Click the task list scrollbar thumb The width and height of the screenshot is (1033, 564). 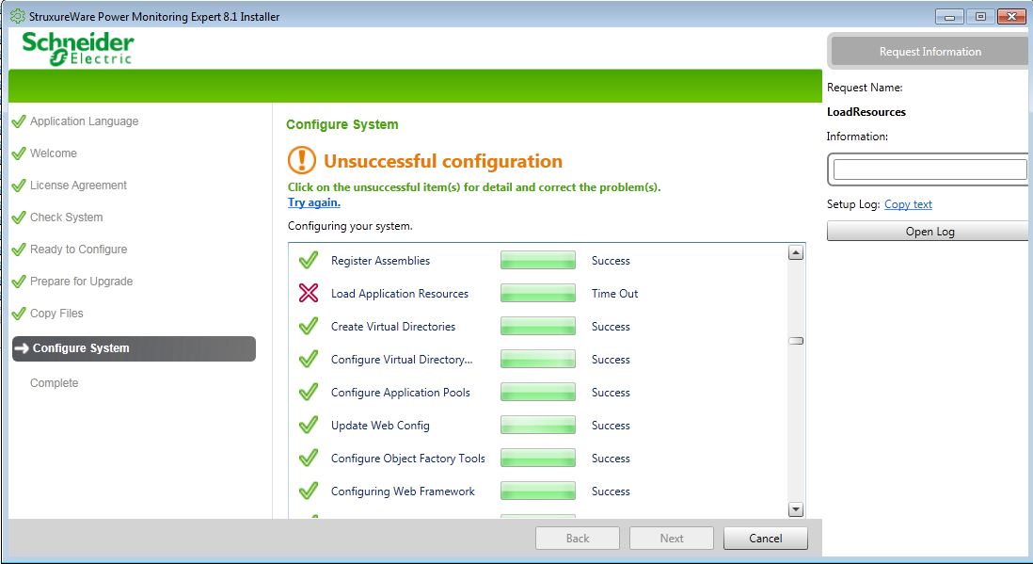click(x=796, y=341)
